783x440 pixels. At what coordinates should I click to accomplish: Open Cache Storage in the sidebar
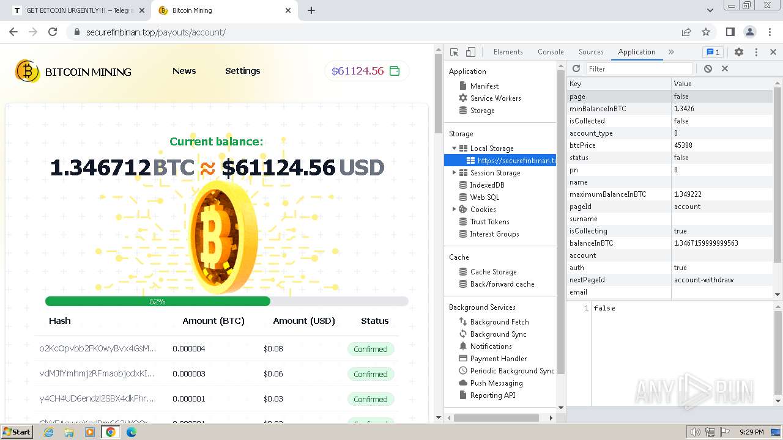pyautogui.click(x=493, y=272)
